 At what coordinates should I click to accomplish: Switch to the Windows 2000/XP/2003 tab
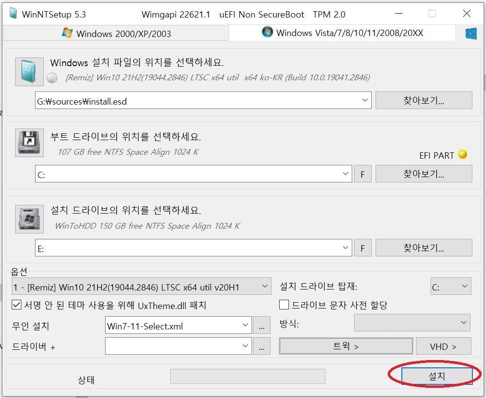tap(116, 33)
